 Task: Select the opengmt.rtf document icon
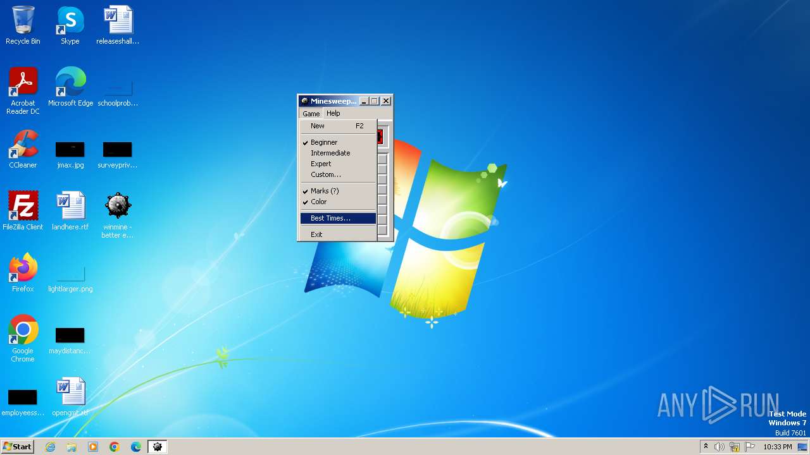pos(70,397)
